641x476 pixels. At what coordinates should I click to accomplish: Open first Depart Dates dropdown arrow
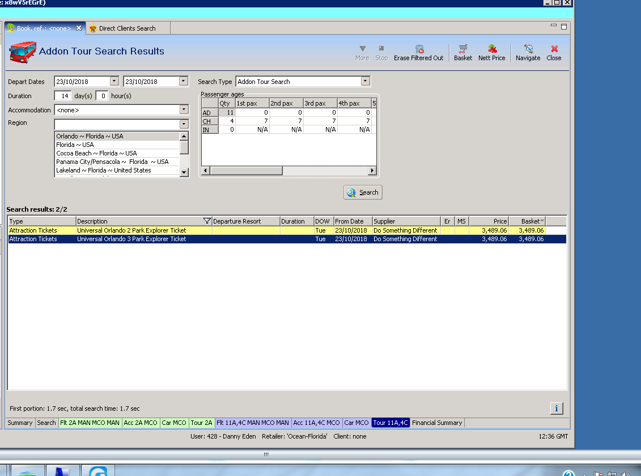point(114,81)
